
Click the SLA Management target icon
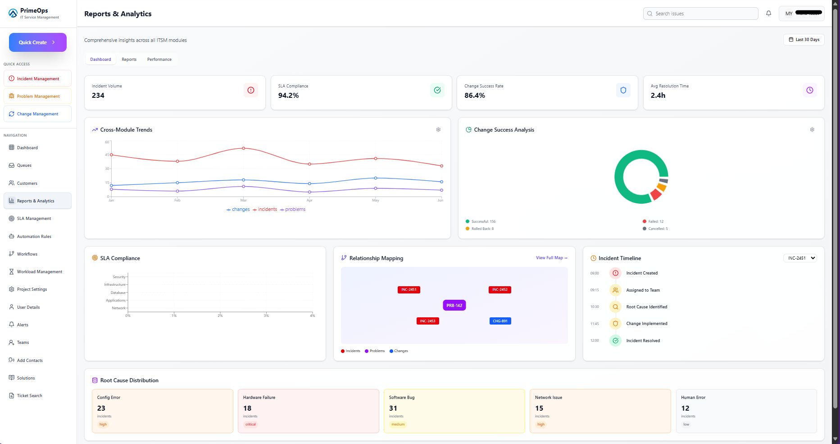12,219
